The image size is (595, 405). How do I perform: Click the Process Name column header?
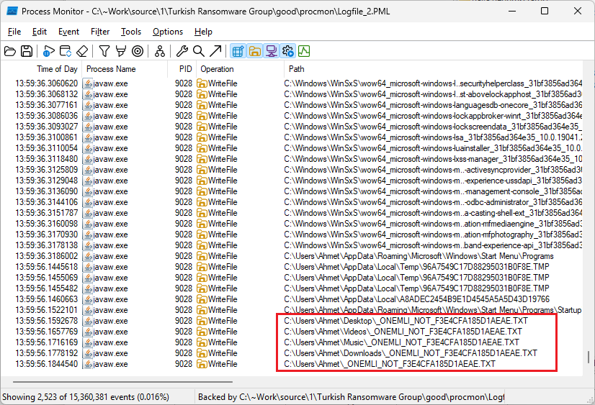tap(111, 69)
